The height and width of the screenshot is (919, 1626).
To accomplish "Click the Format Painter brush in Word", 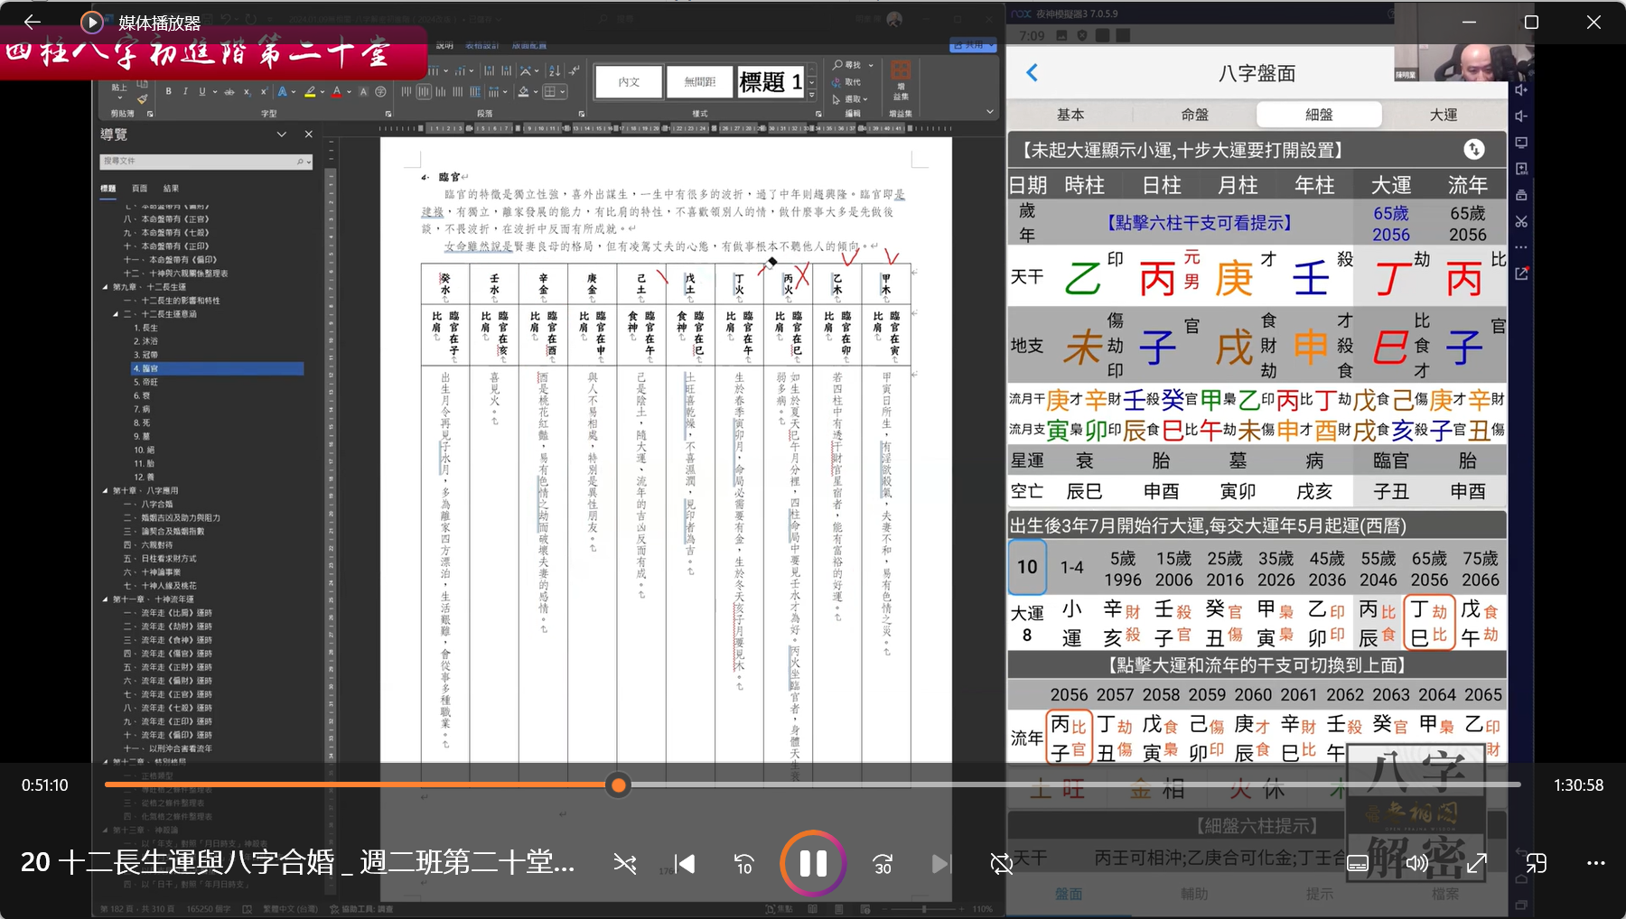I will pos(142,98).
